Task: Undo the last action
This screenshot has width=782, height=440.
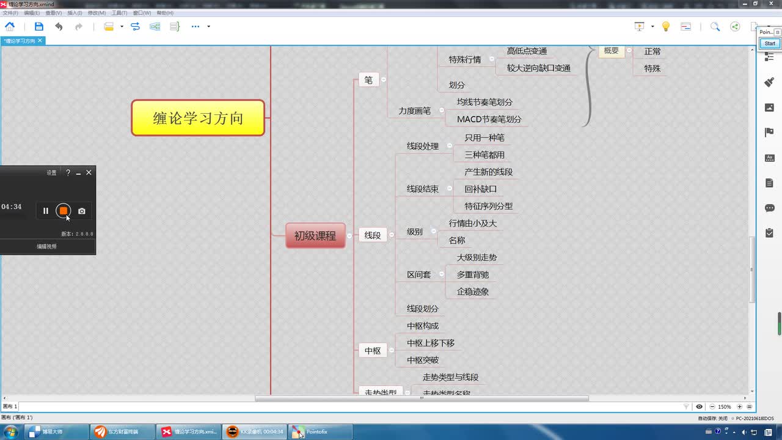Action: (59, 26)
